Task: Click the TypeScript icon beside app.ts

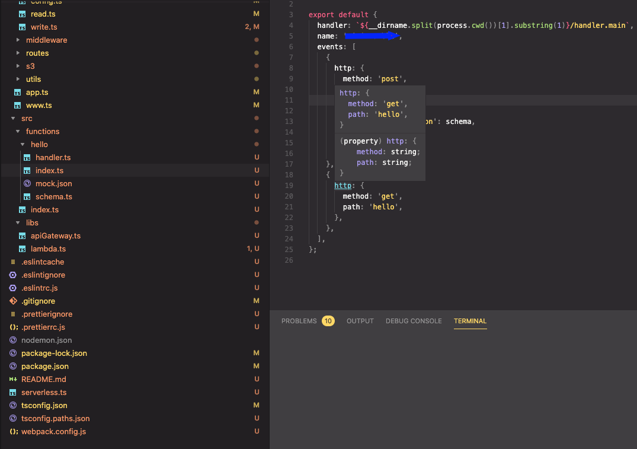Action: pyautogui.click(x=17, y=93)
